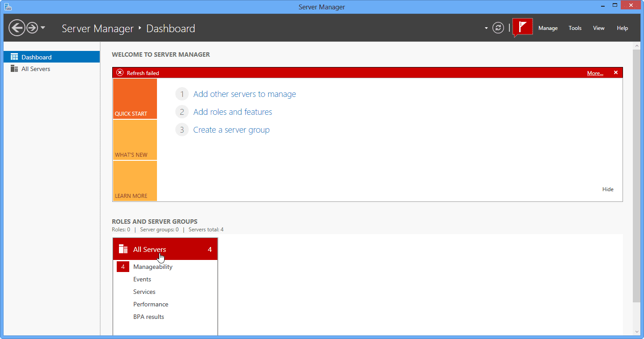Select All Servers in the left pane
644x339 pixels.
coord(51,69)
